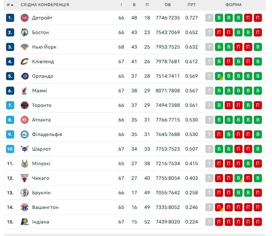Click the Toronto Raptors logo
The height and width of the screenshot is (236, 272).
pyautogui.click(x=25, y=105)
